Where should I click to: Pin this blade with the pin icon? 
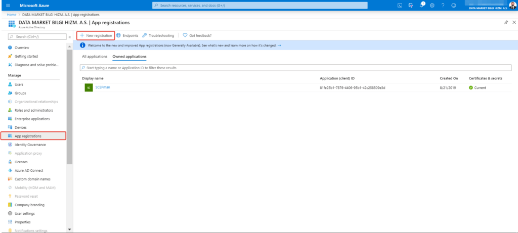[506, 22]
